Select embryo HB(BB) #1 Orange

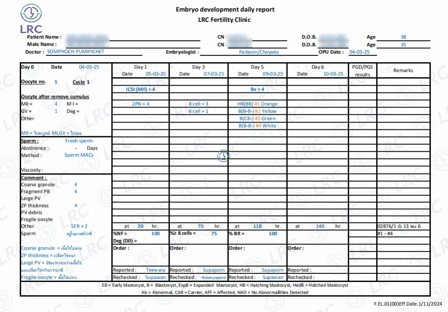(x=257, y=104)
